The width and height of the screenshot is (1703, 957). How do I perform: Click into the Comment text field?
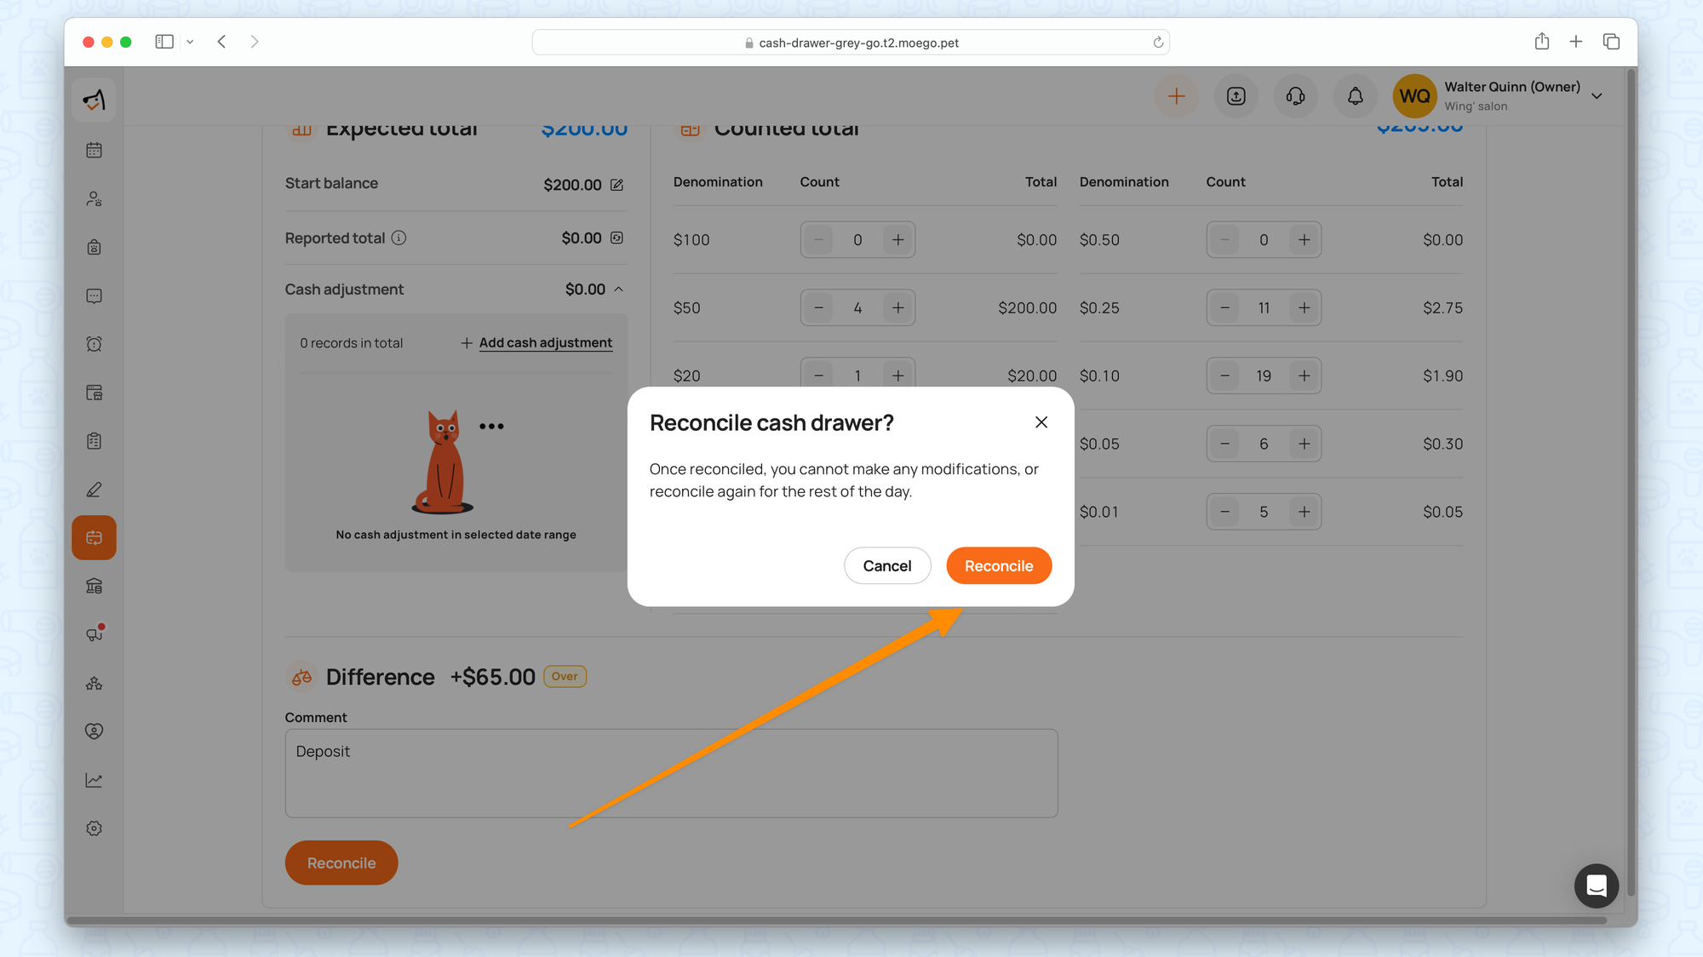[x=671, y=773]
